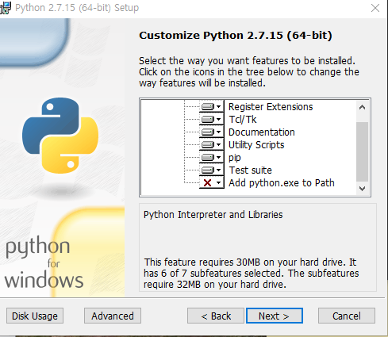
Task: Select Register Extensions tree item text
Action: (x=271, y=107)
